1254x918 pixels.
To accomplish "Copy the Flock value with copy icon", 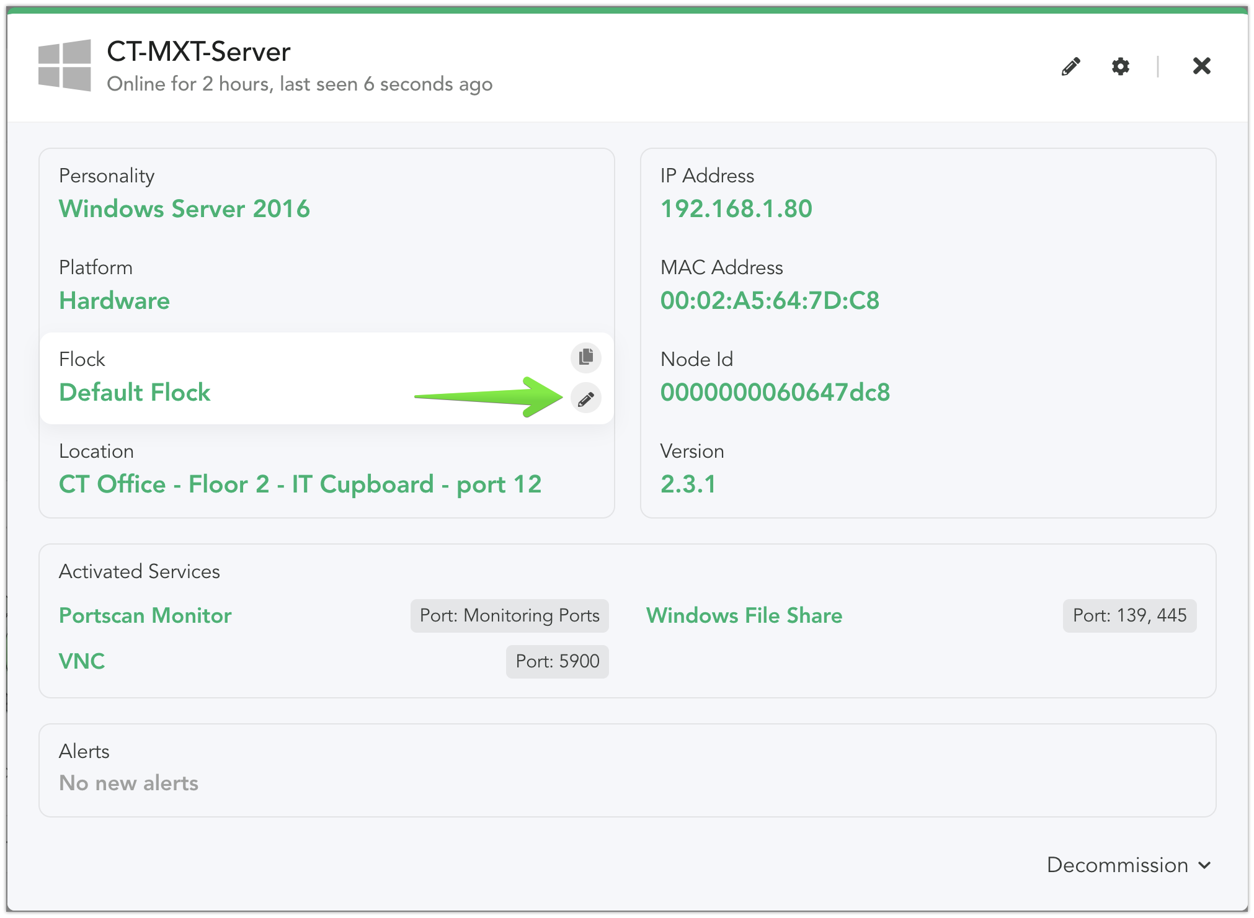I will 585,357.
